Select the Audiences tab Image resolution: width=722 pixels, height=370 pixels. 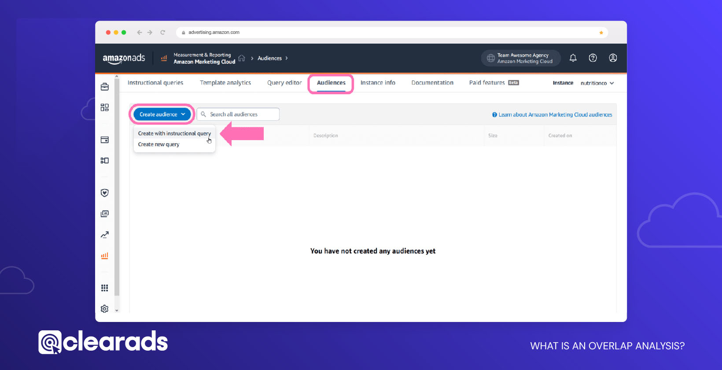pyautogui.click(x=331, y=83)
